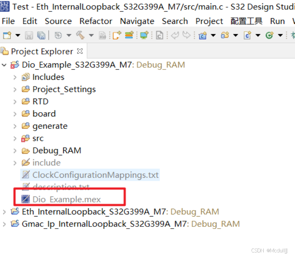Open the New C/C++ Project wizard icon

(x=201, y=35)
